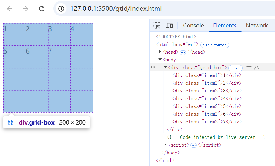Screen dimensions: 275x166
Task: Select the item2 node containing 6
Action: pos(207,114)
